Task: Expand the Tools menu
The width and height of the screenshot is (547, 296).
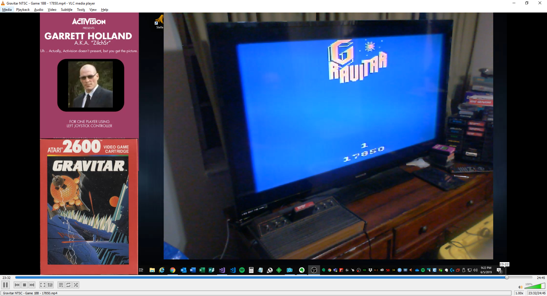Action: [x=81, y=10]
